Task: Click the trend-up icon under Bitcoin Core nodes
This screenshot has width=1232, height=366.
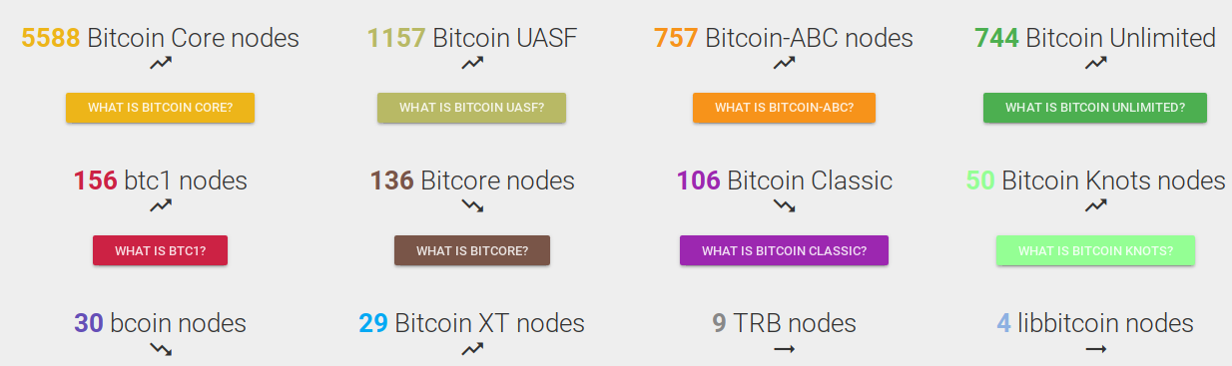Action: (161, 63)
